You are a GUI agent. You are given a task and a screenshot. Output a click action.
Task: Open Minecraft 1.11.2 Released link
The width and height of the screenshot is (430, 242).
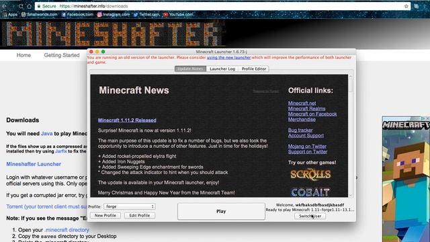point(127,120)
